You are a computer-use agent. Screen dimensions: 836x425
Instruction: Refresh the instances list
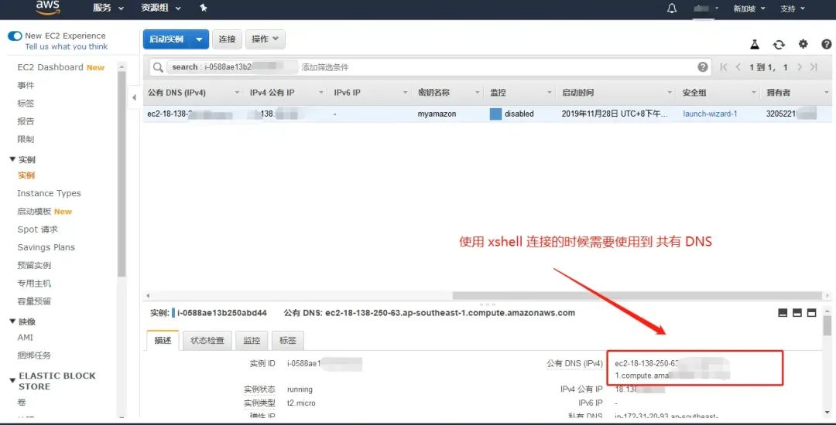point(779,45)
